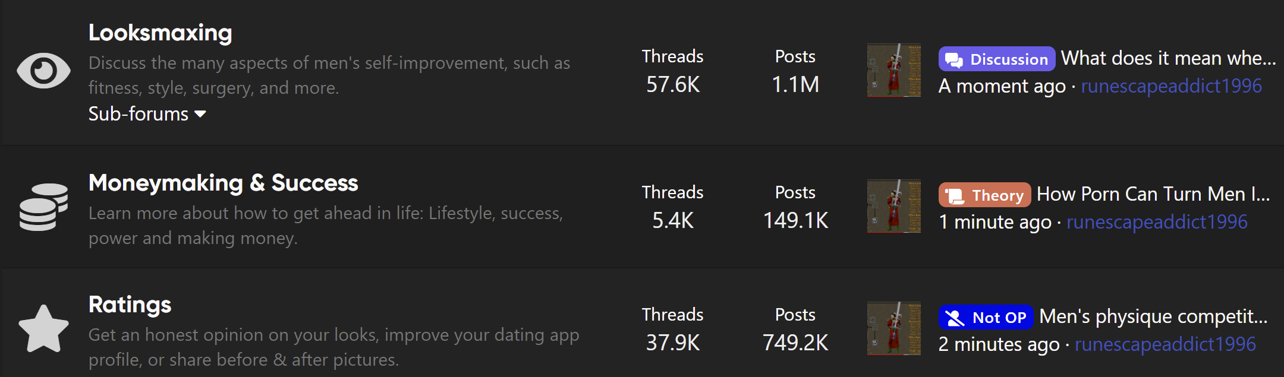Click runescapeaddict1996 username in Looksmaxing row
Screen dimensions: 1284x377
pyautogui.click(x=1171, y=86)
